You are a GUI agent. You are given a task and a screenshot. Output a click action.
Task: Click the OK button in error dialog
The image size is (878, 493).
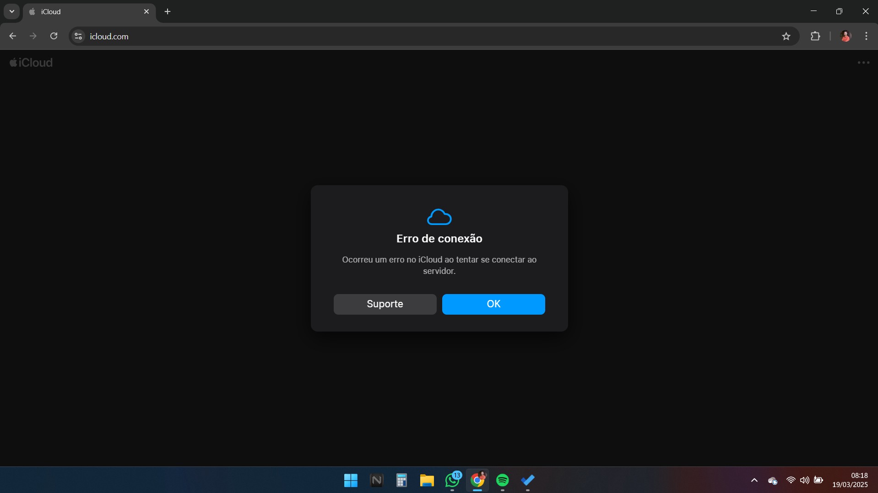tap(493, 304)
